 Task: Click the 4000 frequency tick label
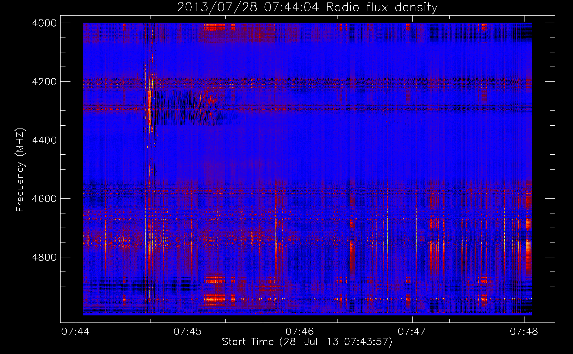44,23
